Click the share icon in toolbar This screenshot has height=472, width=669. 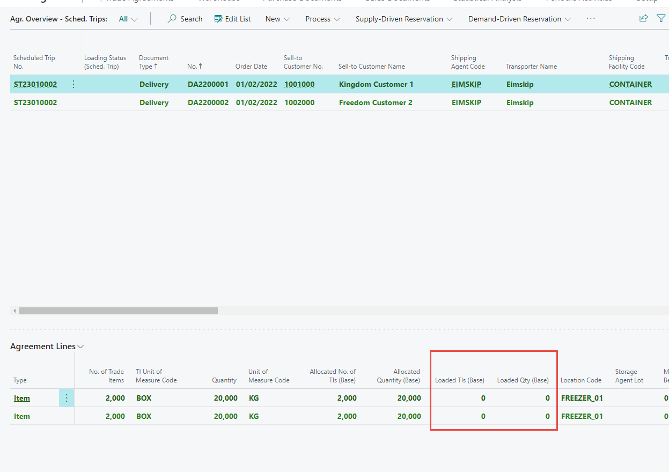[x=643, y=19]
